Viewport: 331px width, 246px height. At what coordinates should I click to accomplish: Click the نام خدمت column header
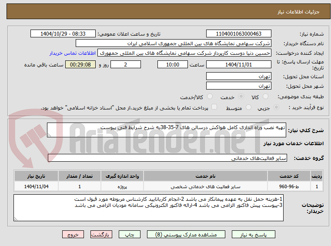point(205,176)
